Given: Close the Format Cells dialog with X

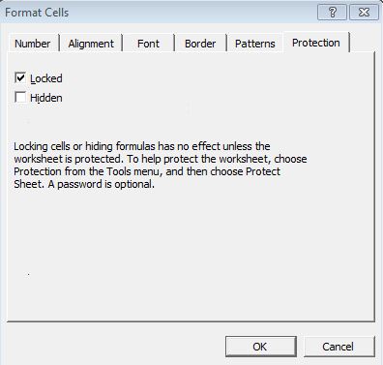Looking at the screenshot, I should tap(364, 13).
